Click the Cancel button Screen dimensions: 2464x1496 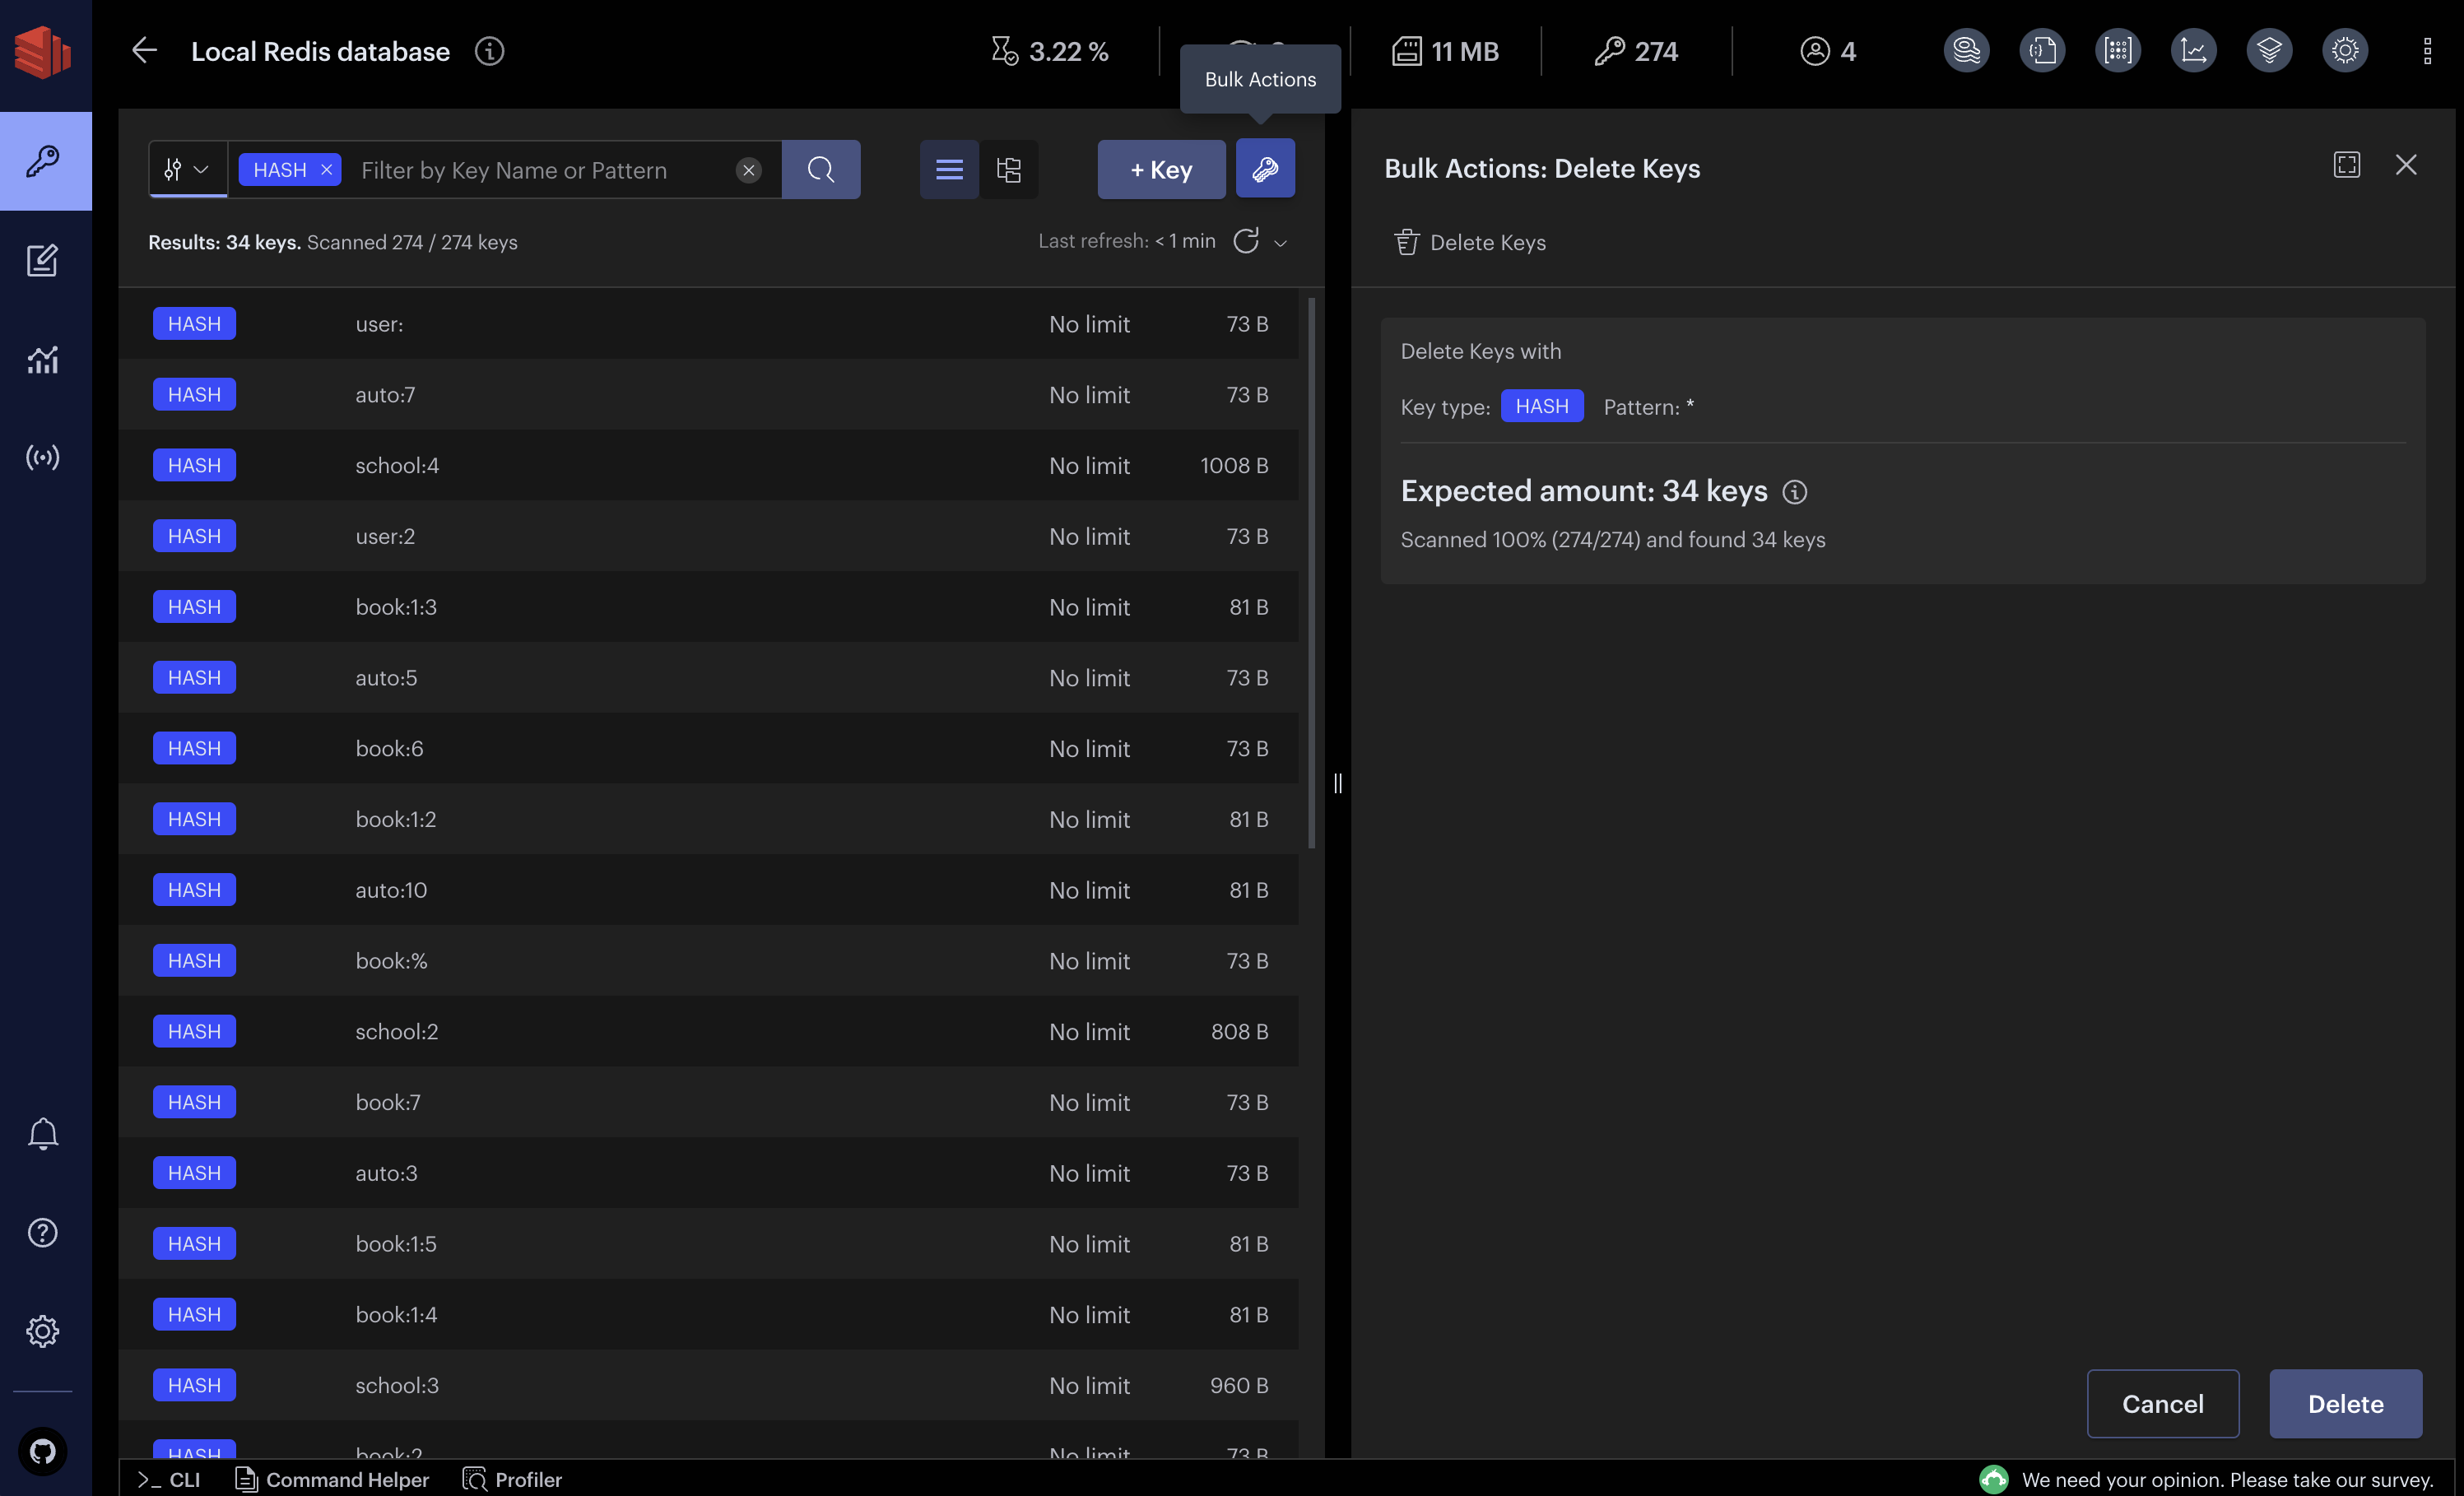pos(2162,1403)
